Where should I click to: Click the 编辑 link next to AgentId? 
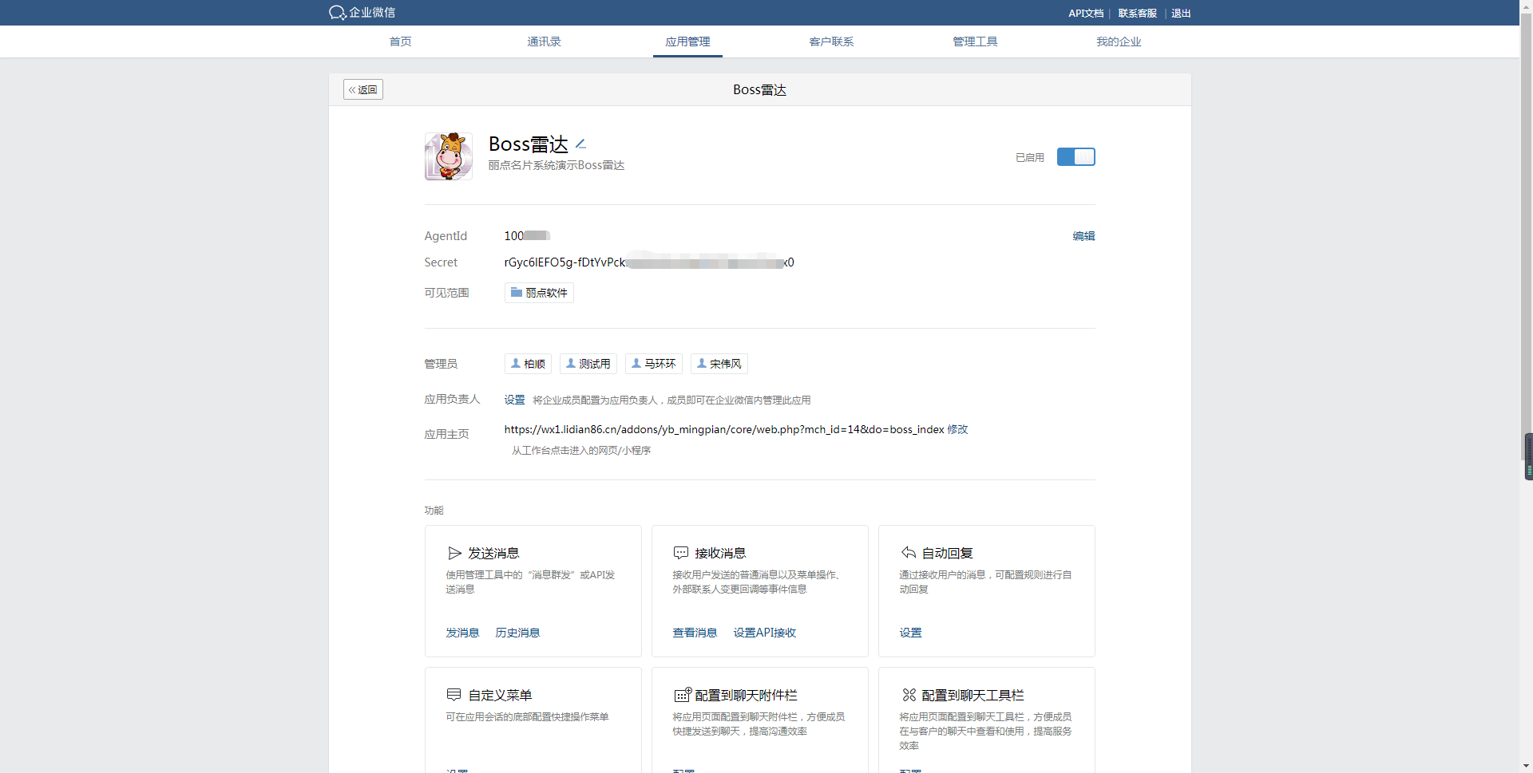(x=1083, y=236)
